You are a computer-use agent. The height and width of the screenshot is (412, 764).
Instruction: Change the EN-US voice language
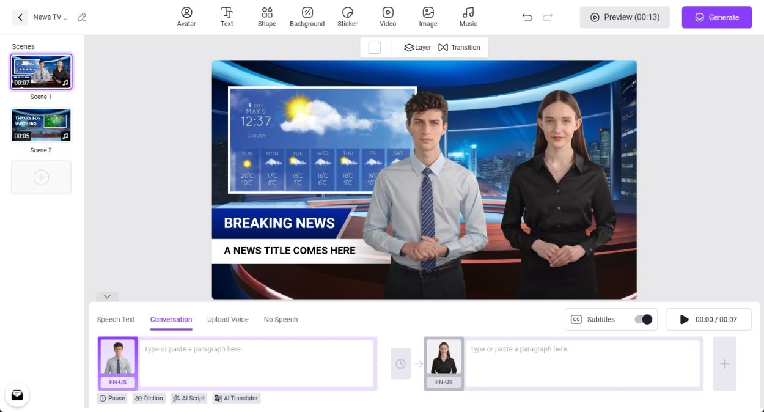tap(117, 381)
